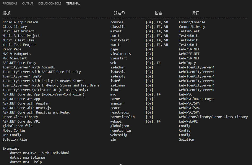This screenshot has height=165, width=252.
Task: Click the 'is4aspid' short name
Action: 118,72
